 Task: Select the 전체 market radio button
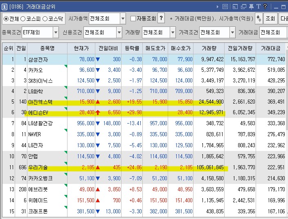pos(6,19)
